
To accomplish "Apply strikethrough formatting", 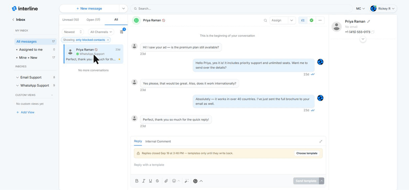I will (157, 181).
